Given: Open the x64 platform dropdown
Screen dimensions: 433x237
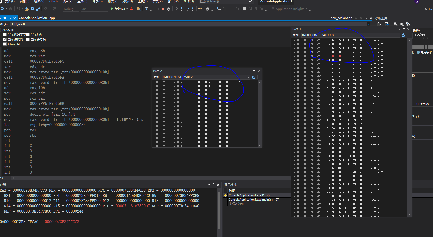Looking at the screenshot, I should 94,9.
